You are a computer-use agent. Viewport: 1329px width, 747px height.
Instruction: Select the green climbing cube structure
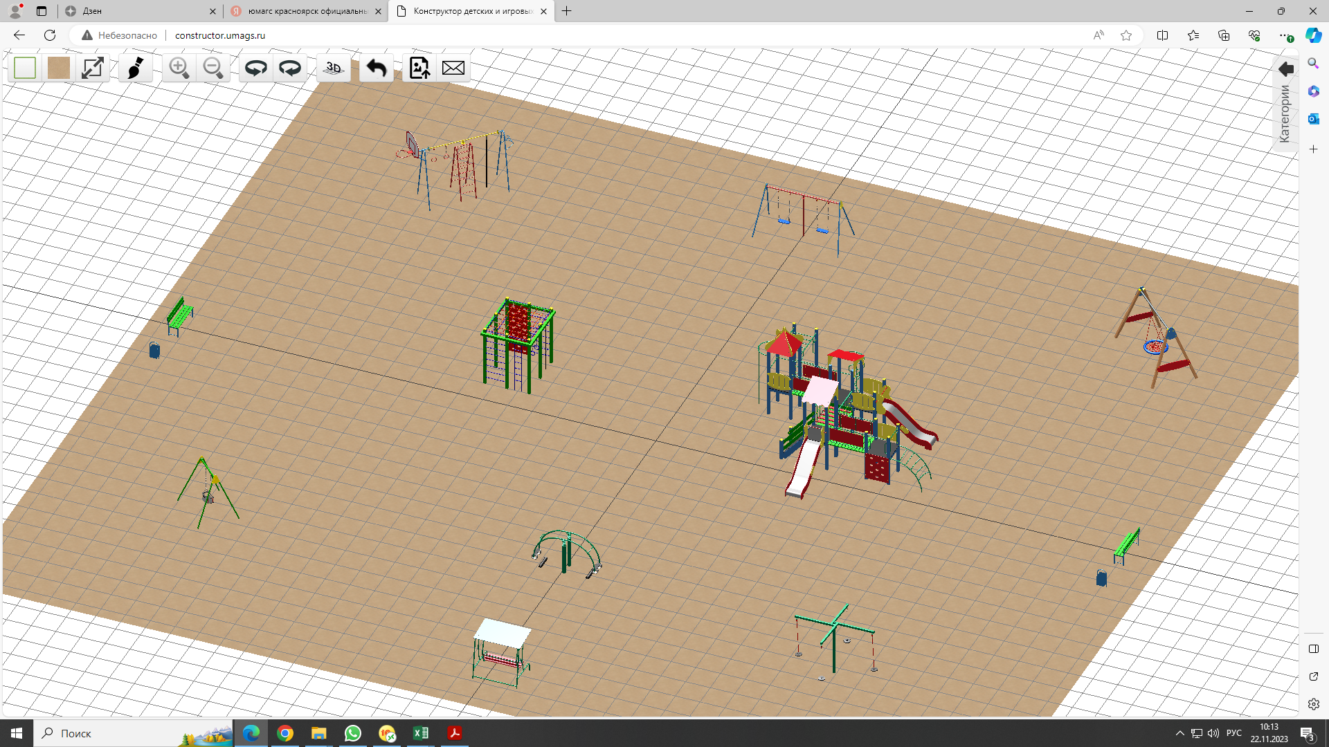(518, 345)
